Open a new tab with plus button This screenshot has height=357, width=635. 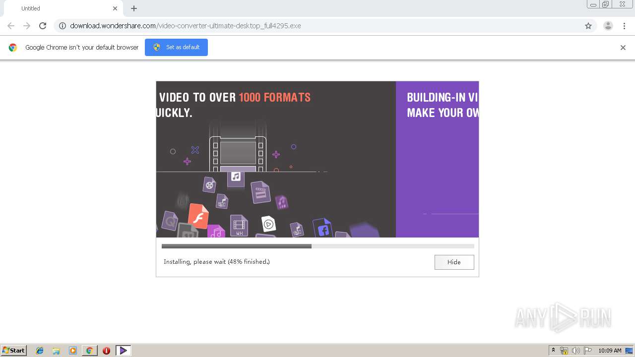click(x=134, y=8)
